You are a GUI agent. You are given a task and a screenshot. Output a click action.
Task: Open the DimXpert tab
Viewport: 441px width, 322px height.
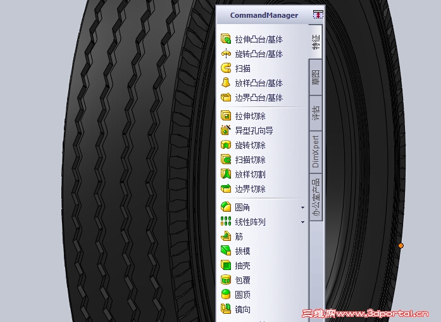[316, 151]
